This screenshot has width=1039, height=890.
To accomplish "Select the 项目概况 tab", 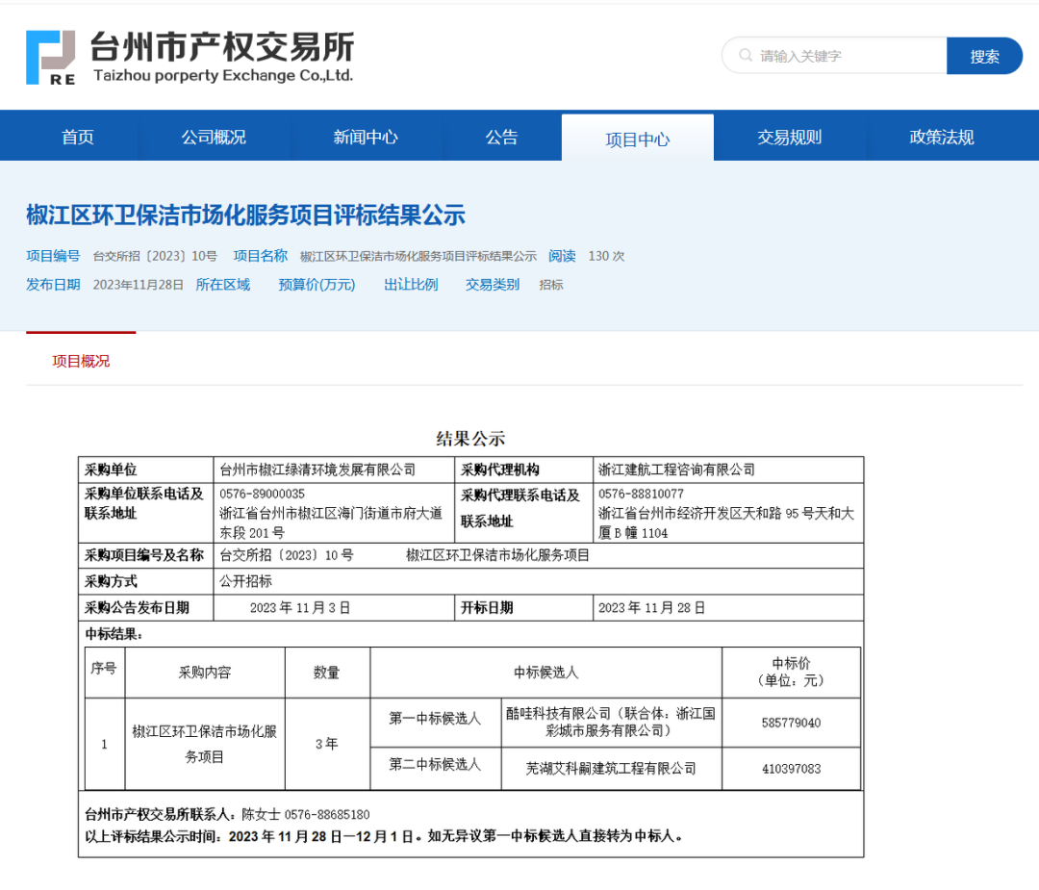I will pyautogui.click(x=81, y=361).
